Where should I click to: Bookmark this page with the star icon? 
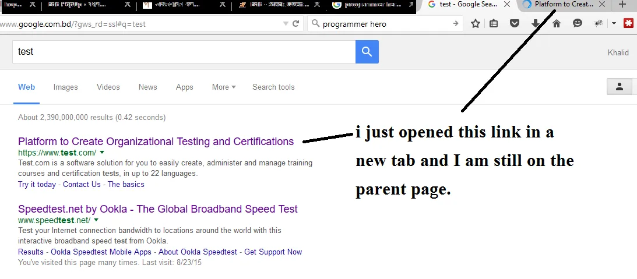click(476, 23)
